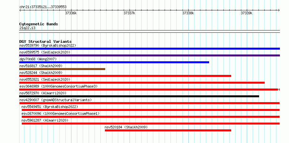
Task: Select the brown nsv516817 variant bar
Action: (62, 69)
